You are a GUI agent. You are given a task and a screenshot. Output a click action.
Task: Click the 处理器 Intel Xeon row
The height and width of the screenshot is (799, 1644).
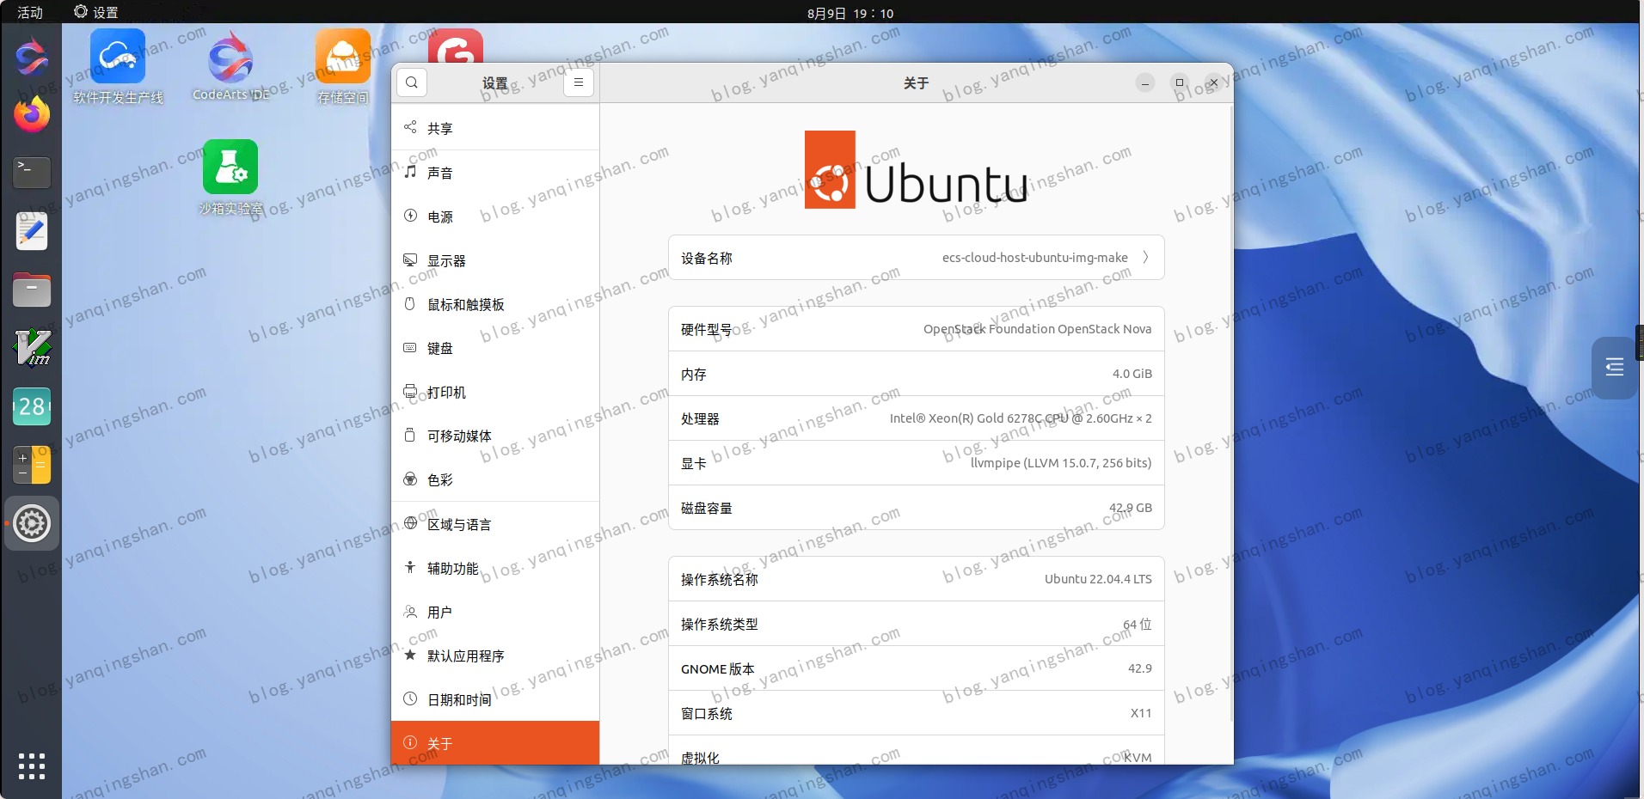(x=917, y=418)
